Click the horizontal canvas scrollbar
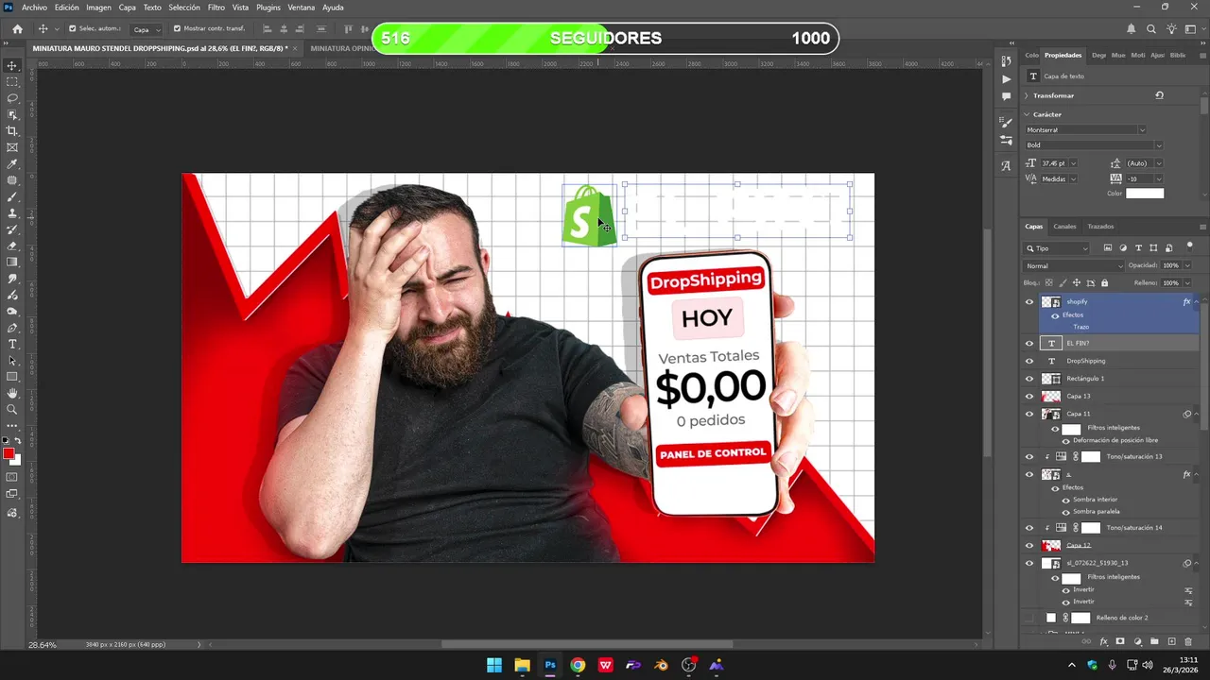The height and width of the screenshot is (680, 1210). 588,645
